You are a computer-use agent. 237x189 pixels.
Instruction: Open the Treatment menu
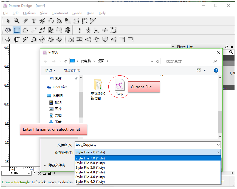point(60,13)
